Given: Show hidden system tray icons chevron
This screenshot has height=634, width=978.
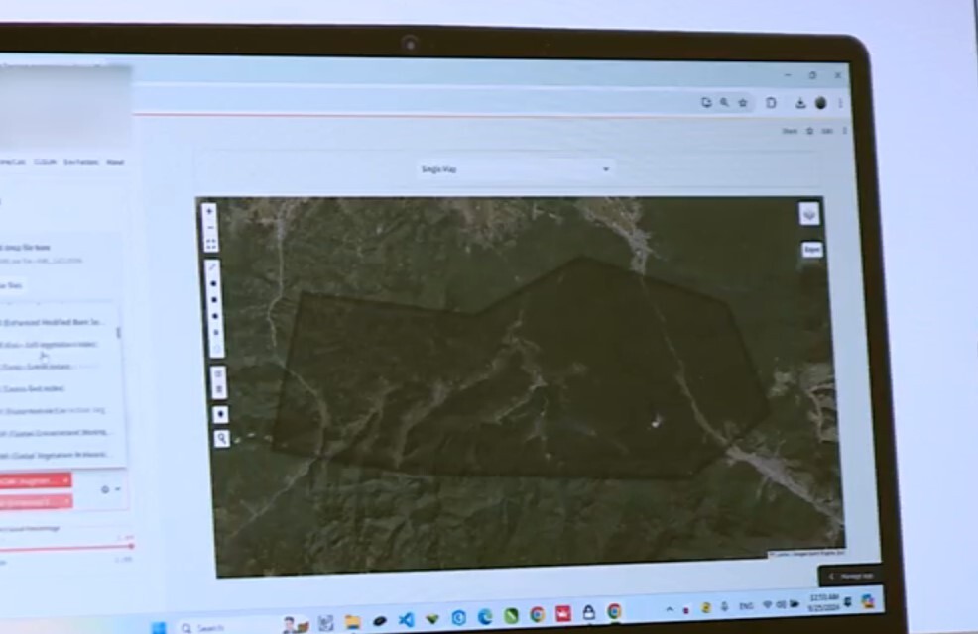Looking at the screenshot, I should pyautogui.click(x=670, y=607).
